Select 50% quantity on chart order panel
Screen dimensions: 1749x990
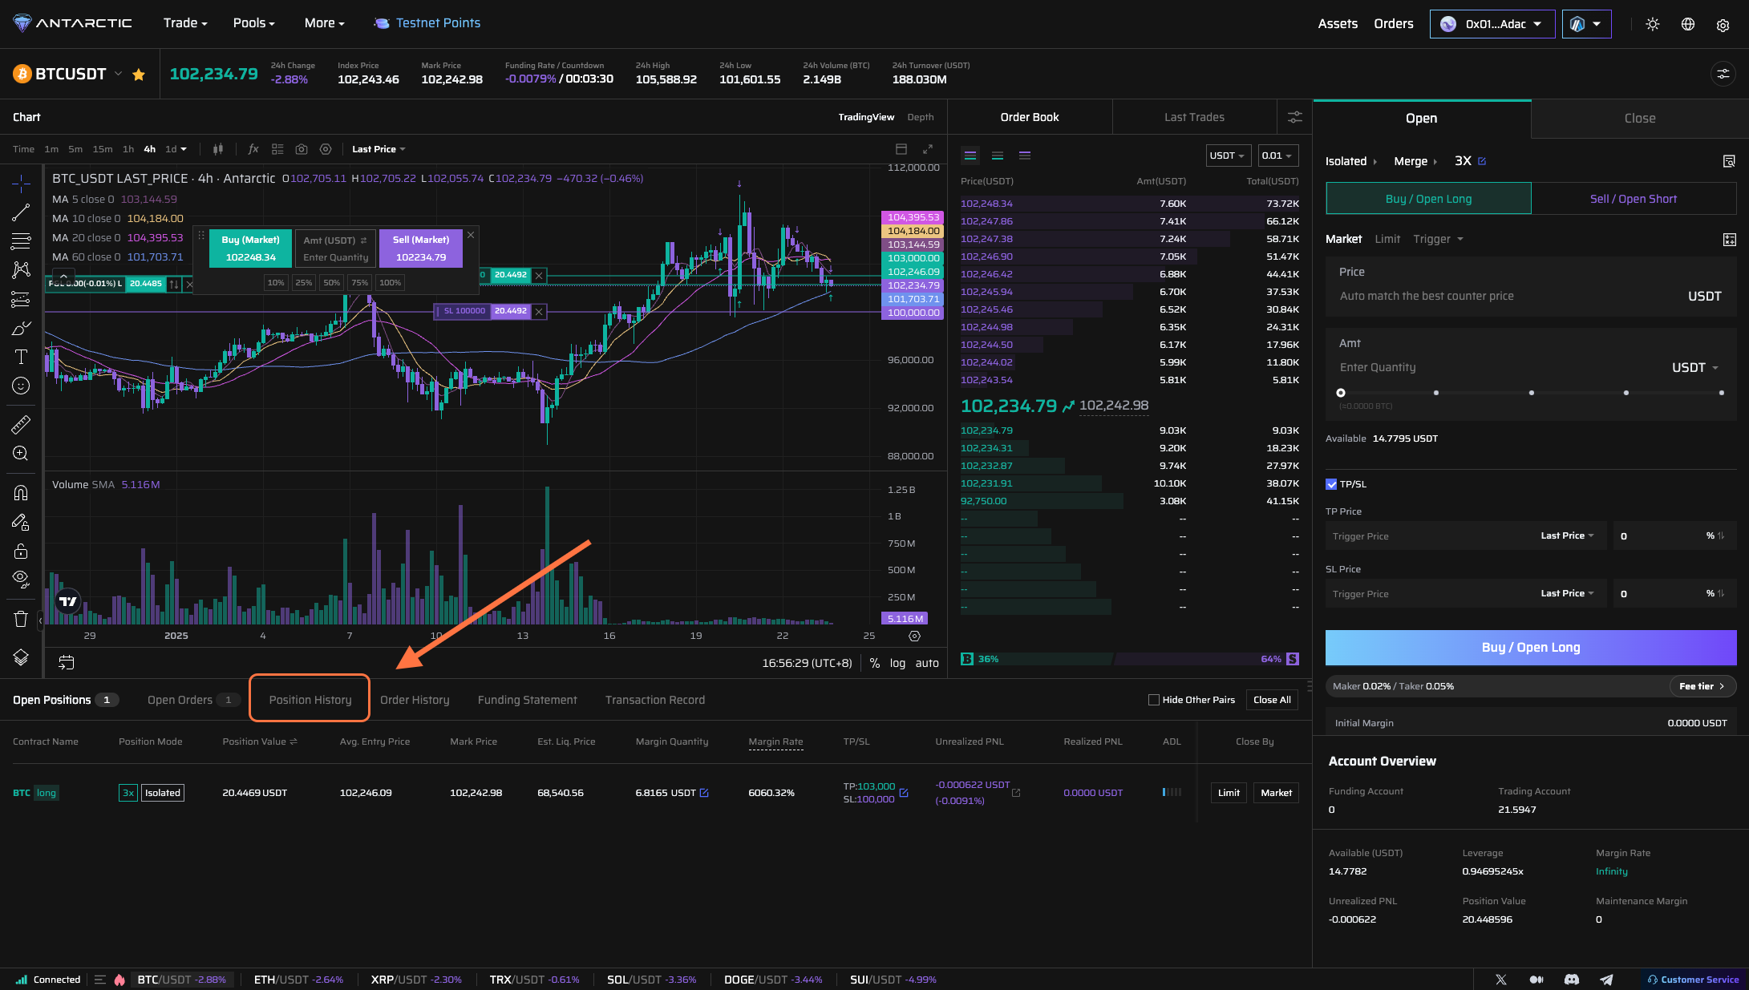click(x=331, y=282)
